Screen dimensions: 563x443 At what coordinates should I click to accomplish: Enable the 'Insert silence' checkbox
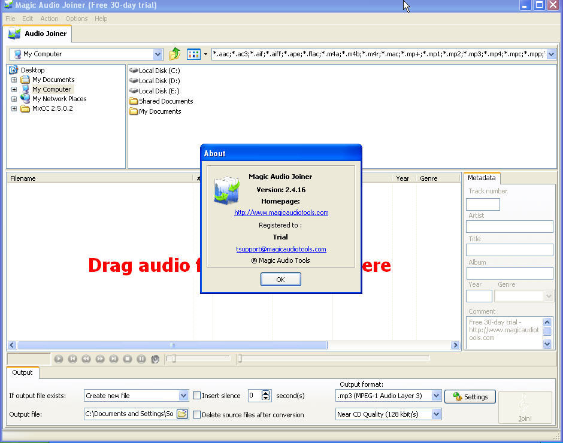pos(196,395)
